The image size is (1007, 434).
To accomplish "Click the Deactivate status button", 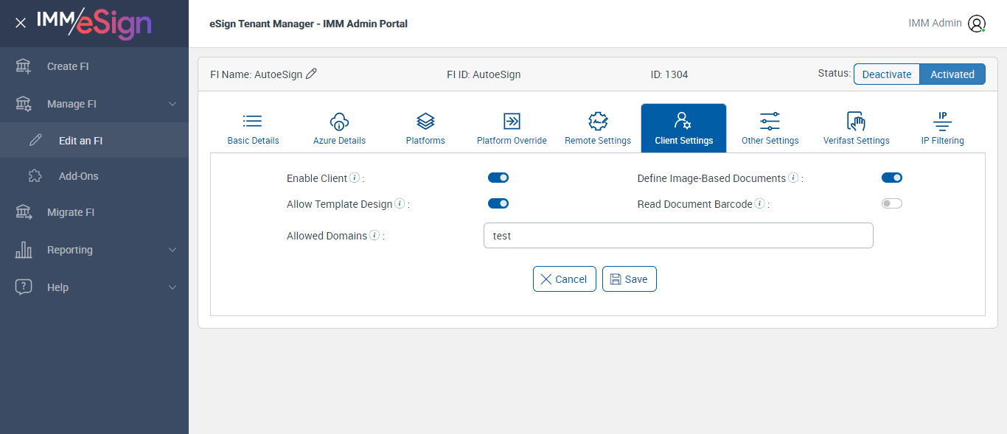I will pyautogui.click(x=887, y=74).
